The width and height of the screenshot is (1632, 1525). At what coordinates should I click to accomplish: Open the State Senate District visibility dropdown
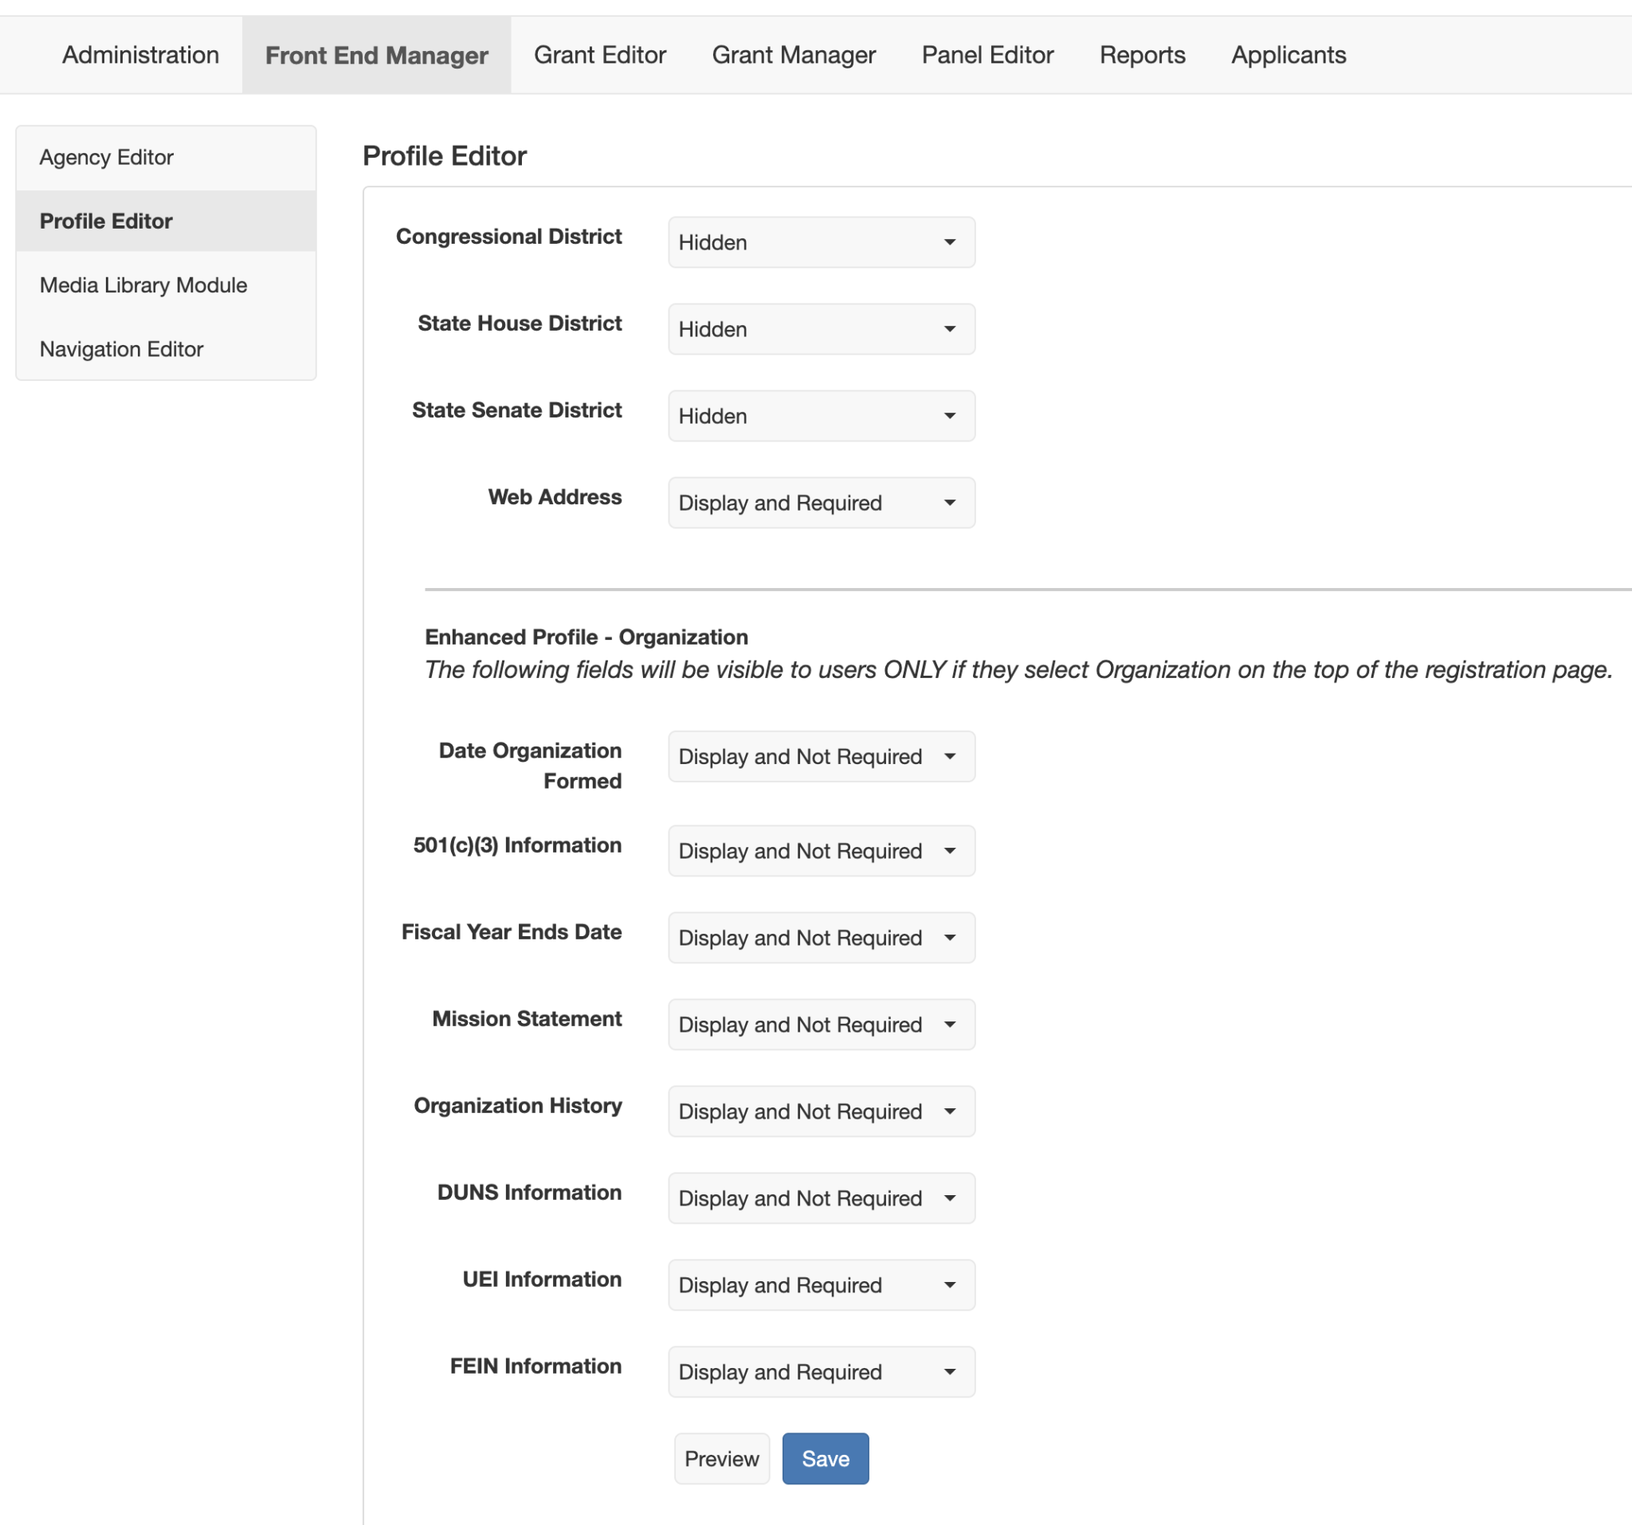821,416
